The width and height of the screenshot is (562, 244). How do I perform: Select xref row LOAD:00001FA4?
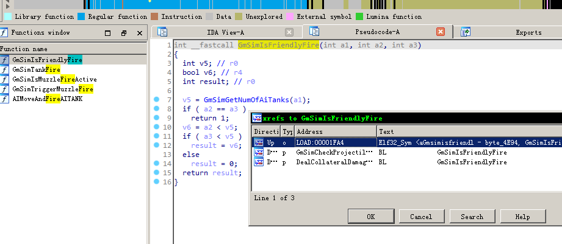[x=407, y=142]
